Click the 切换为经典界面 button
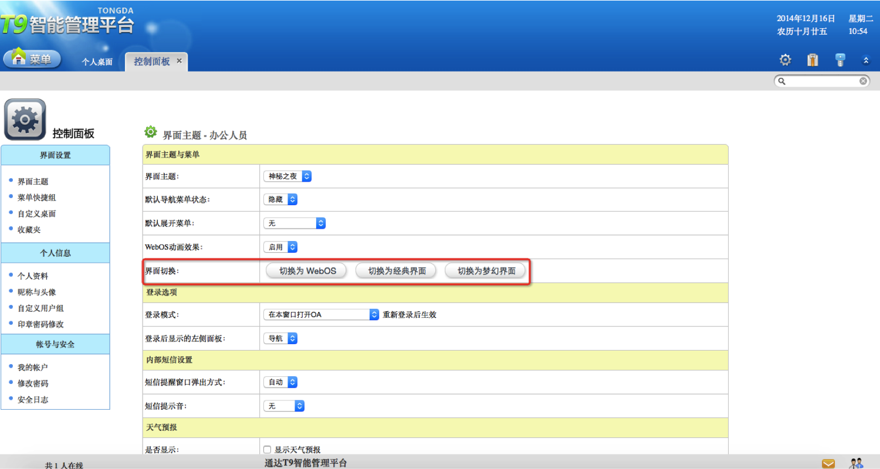The height and width of the screenshot is (469, 880). [x=397, y=271]
